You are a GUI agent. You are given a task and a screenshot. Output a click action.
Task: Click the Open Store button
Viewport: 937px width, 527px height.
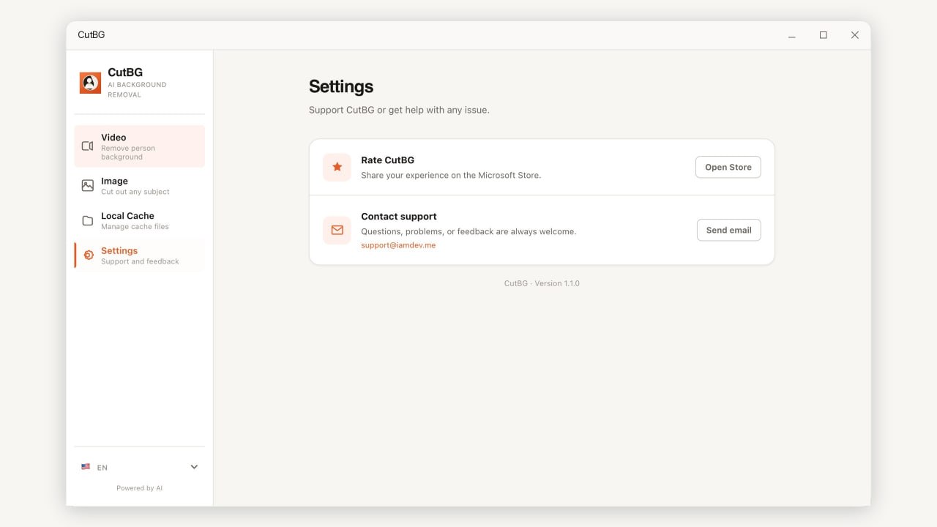tap(728, 167)
